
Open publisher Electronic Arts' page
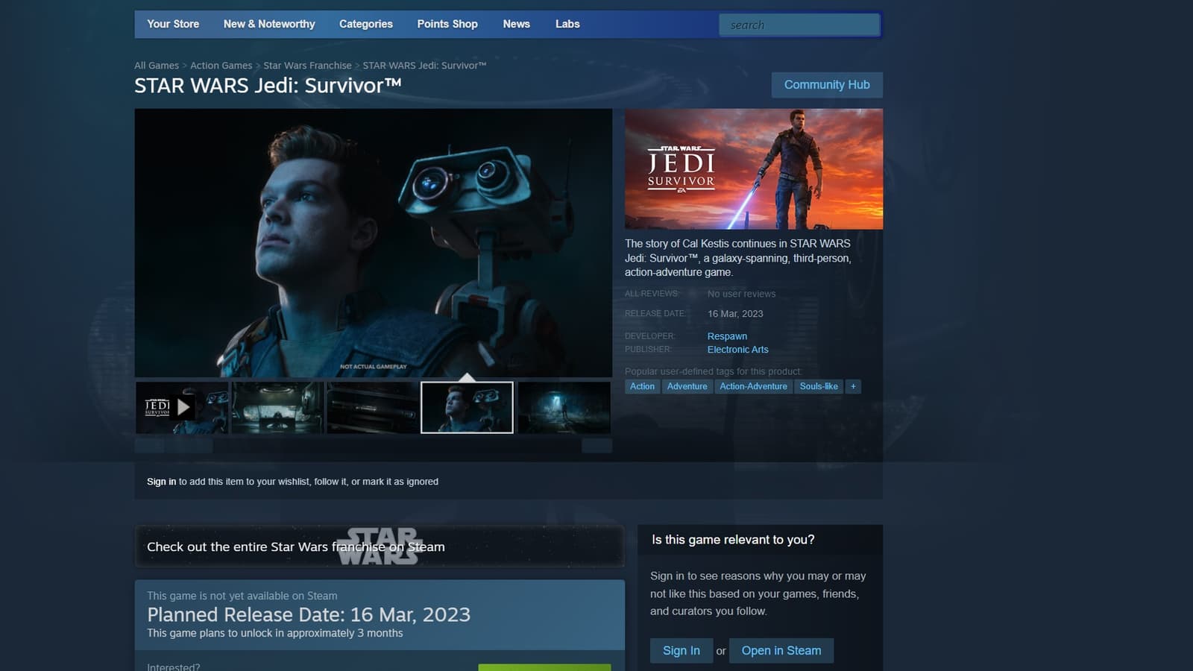tap(737, 350)
